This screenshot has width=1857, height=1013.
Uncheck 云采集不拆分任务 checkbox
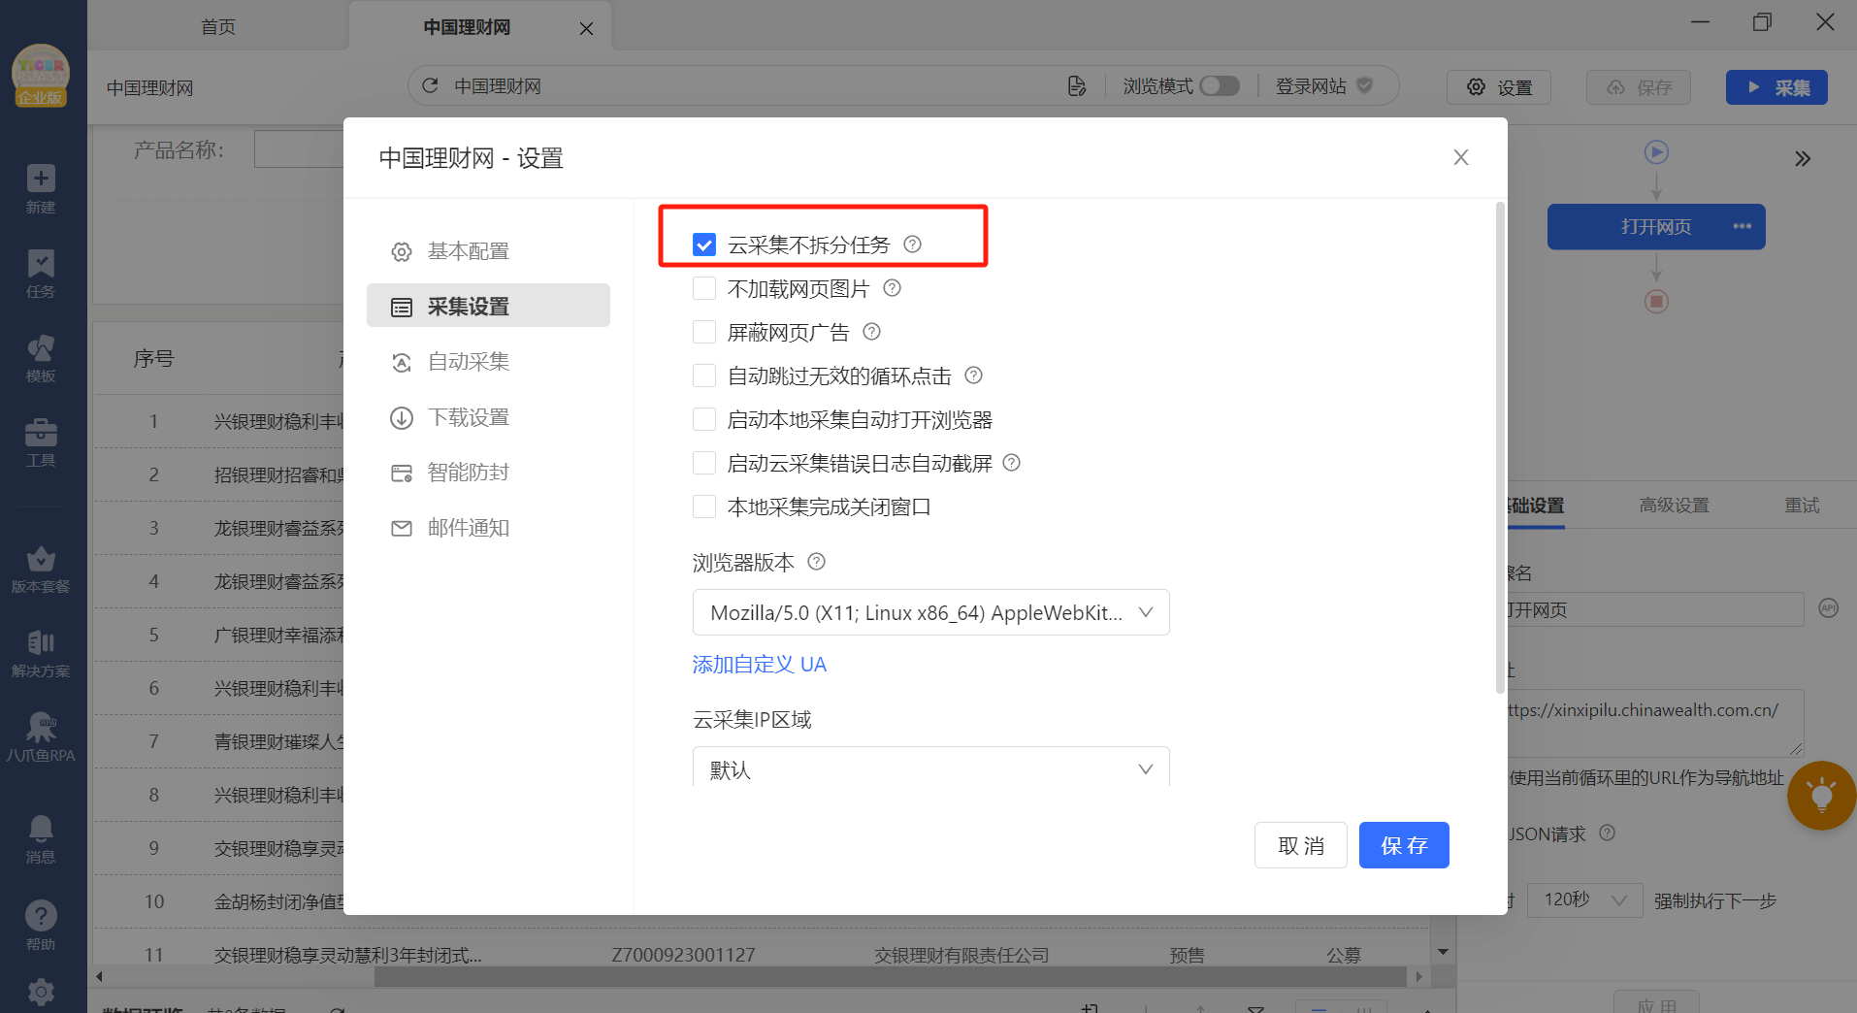point(704,245)
